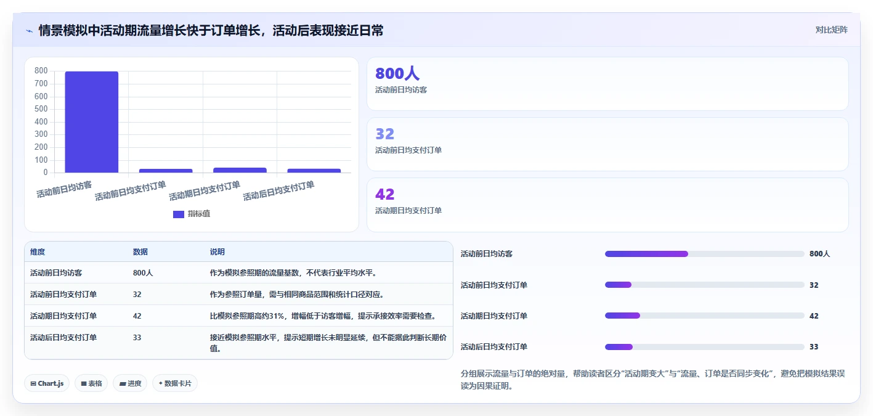The image size is (873, 416).
Task: Click the 说明 table column header
Action: pos(217,252)
